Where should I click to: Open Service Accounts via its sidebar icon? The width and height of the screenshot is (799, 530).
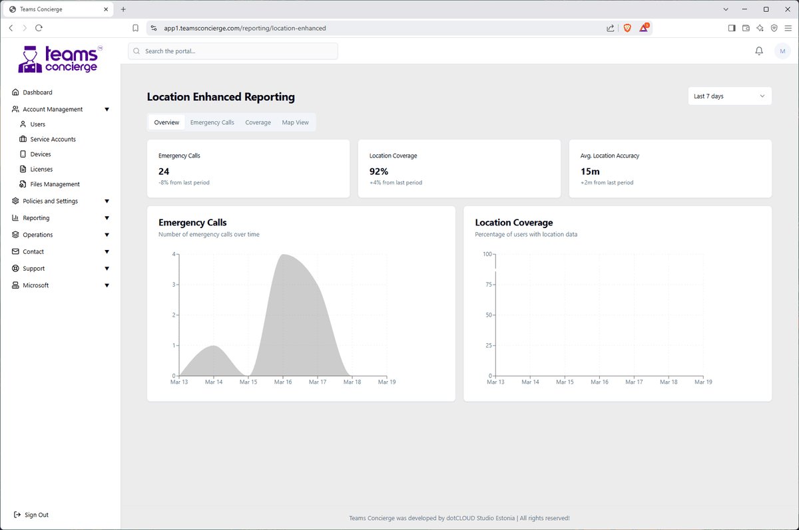point(23,138)
